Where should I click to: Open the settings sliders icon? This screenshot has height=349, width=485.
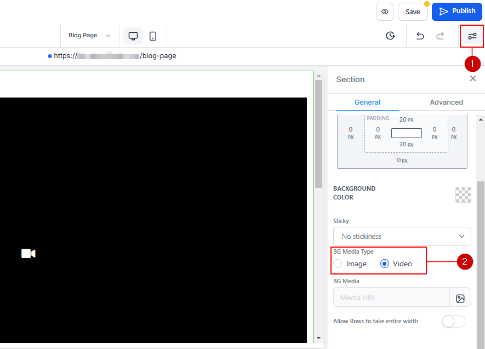[472, 36]
